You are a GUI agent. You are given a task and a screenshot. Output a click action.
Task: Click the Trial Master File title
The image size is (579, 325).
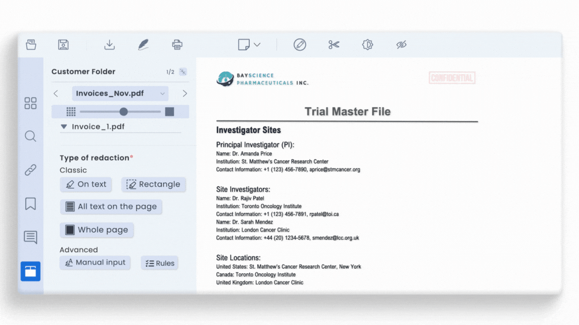pyautogui.click(x=347, y=112)
